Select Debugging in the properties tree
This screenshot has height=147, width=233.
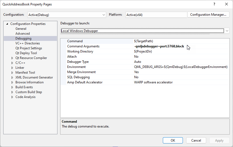(x=23, y=38)
